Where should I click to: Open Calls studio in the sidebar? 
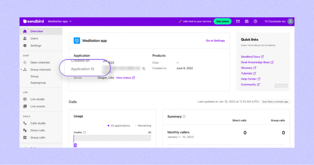(x=38, y=123)
